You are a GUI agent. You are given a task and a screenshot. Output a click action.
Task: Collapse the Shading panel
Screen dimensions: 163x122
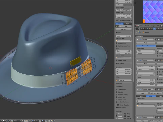coord(116,86)
